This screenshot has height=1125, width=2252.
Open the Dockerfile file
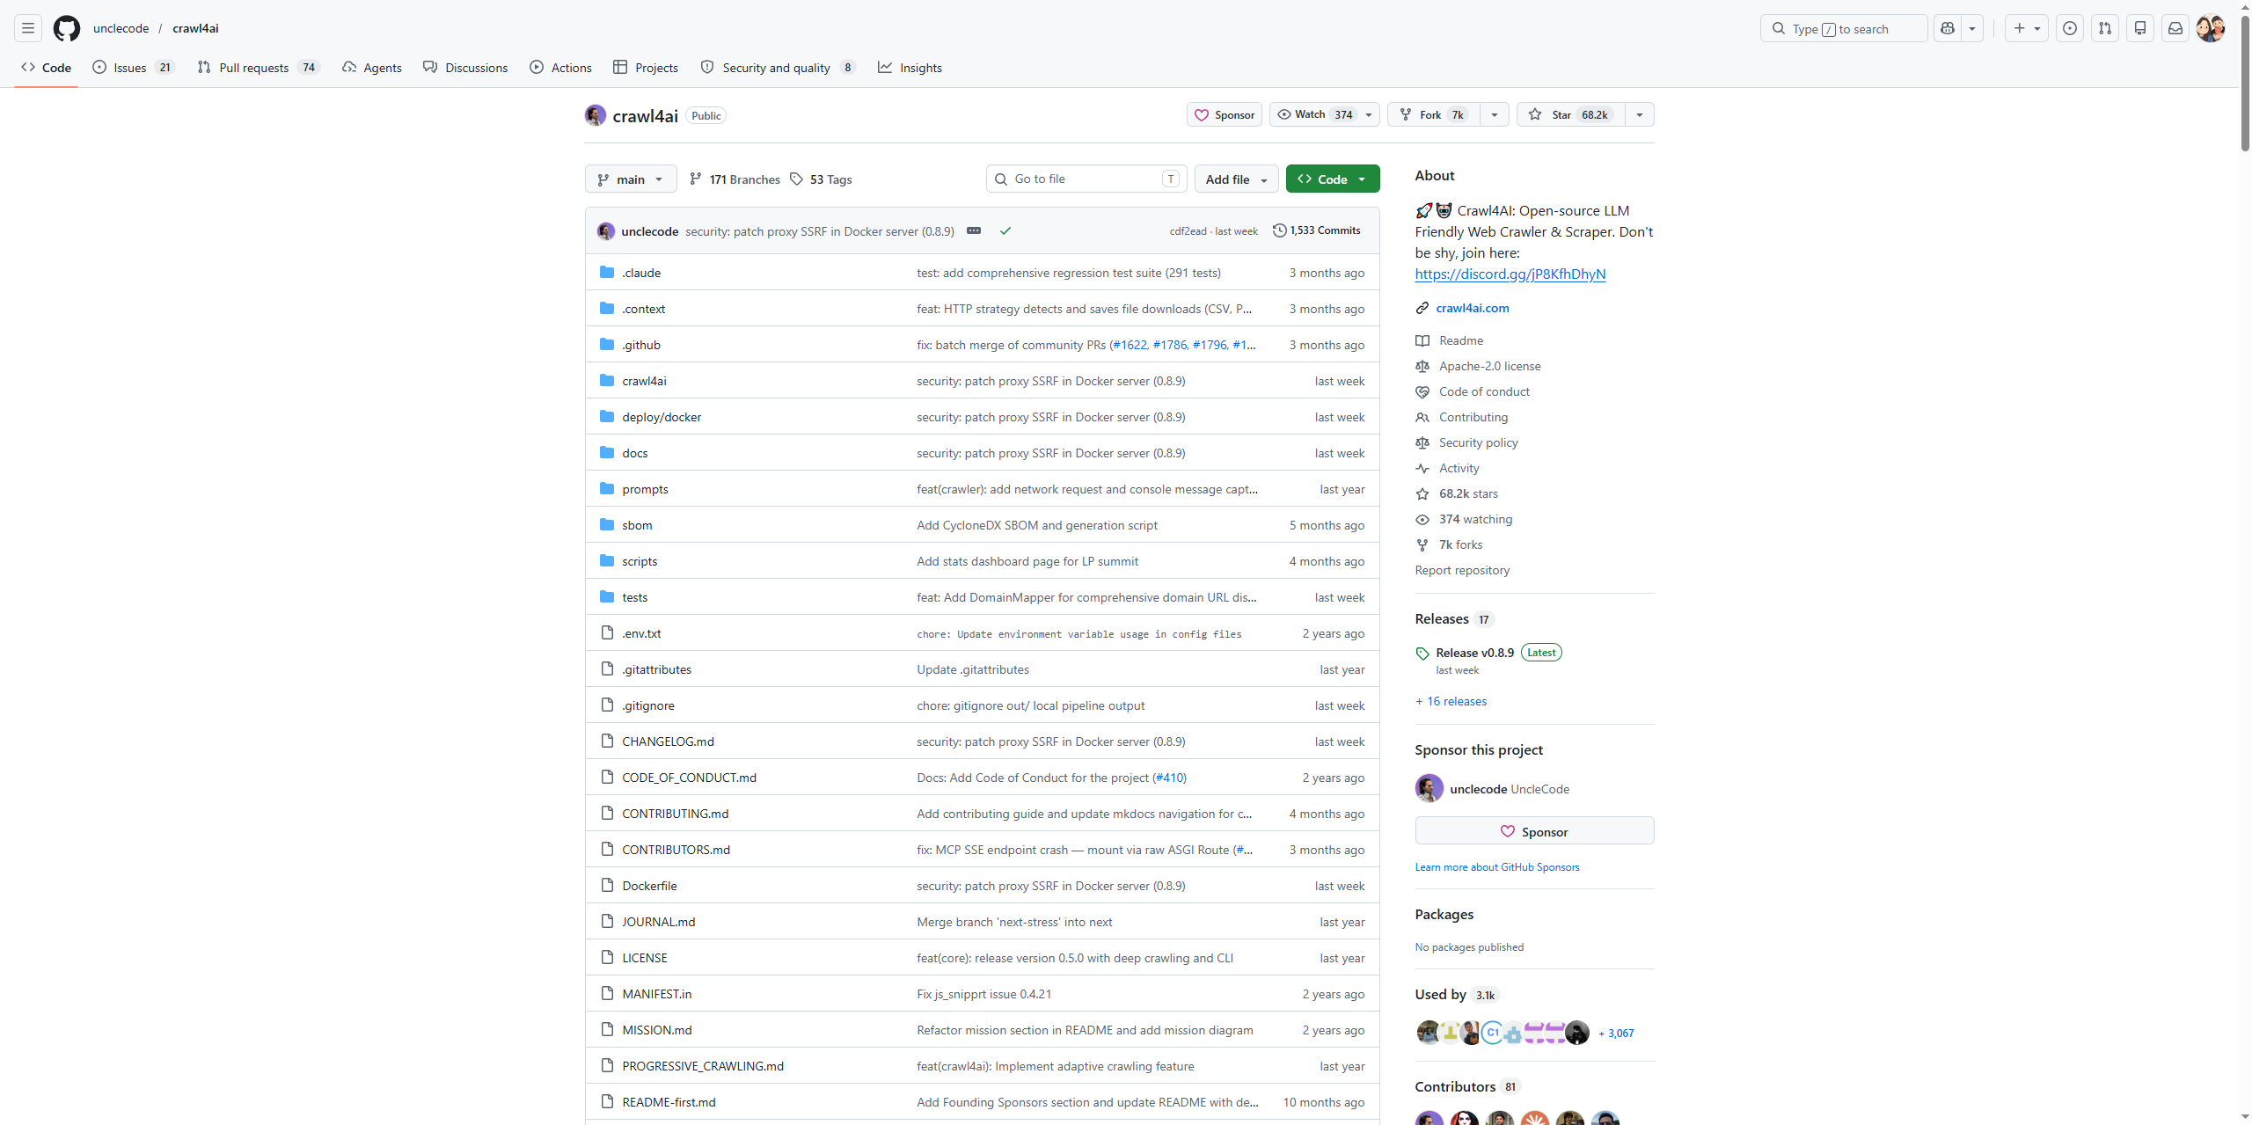(649, 886)
